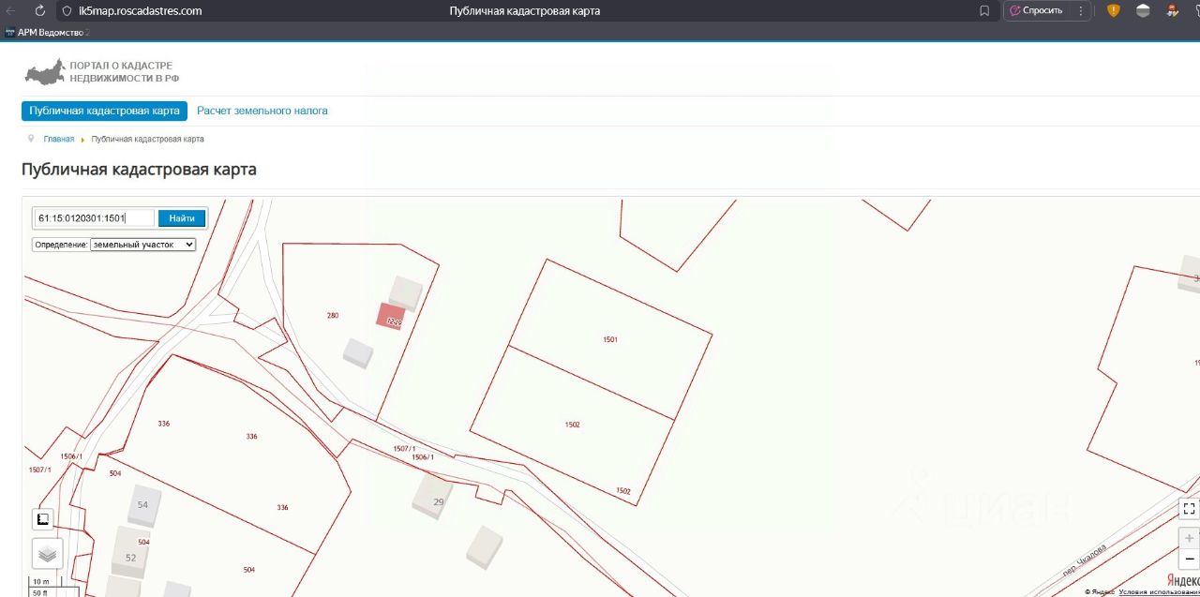
Task: Open Расчет земельного налога tab
Action: pos(262,111)
